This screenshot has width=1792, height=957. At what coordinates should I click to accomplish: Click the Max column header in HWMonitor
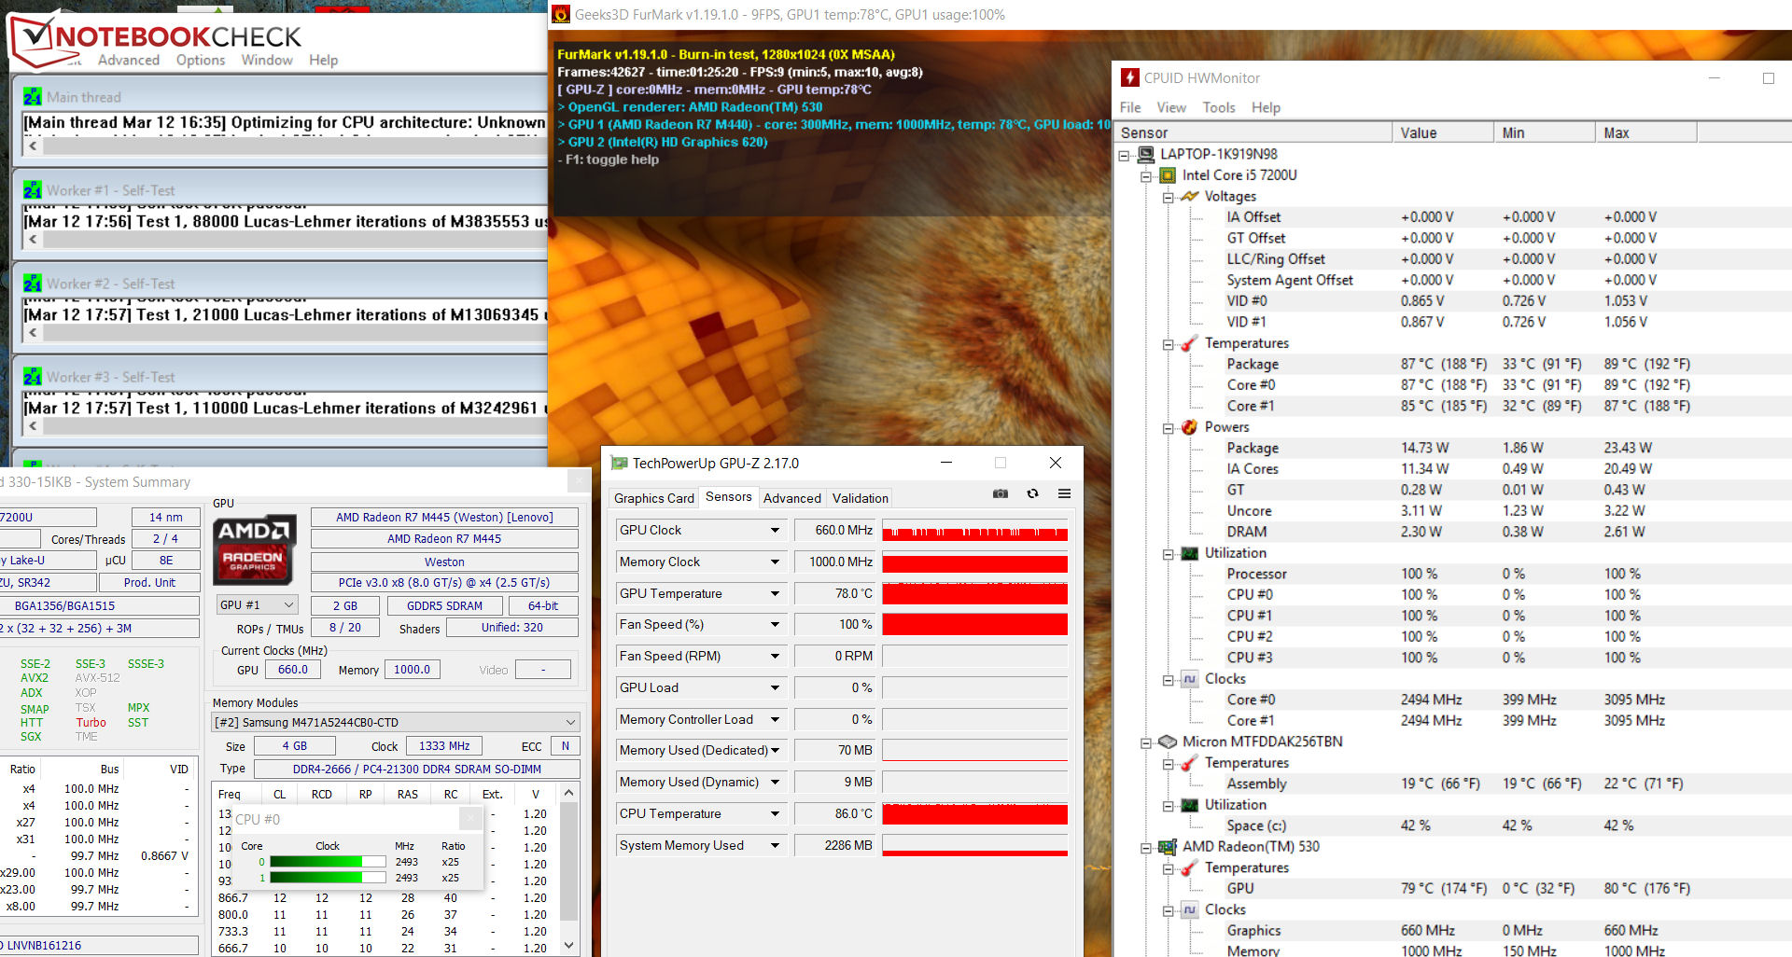tap(1646, 132)
